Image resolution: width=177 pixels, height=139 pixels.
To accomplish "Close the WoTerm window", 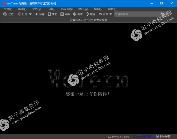I will click(x=172, y=3).
